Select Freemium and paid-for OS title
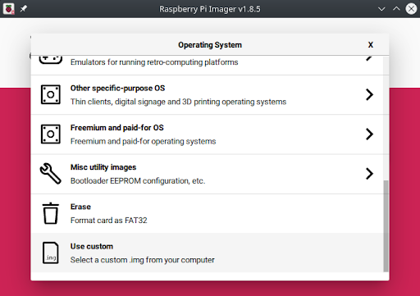This screenshot has width=420, height=296. pyautogui.click(x=117, y=128)
